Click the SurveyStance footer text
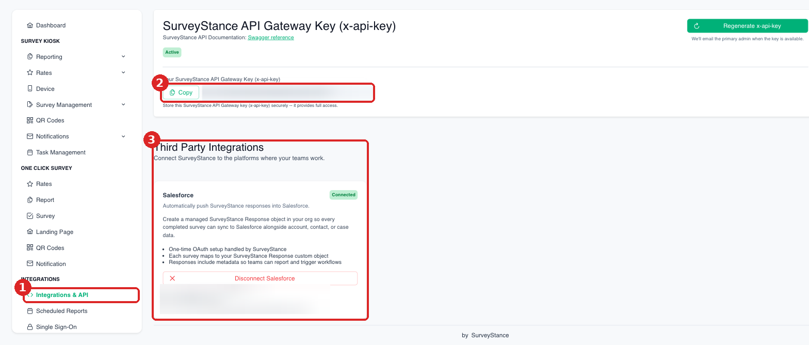The height and width of the screenshot is (345, 809). pyautogui.click(x=490, y=335)
